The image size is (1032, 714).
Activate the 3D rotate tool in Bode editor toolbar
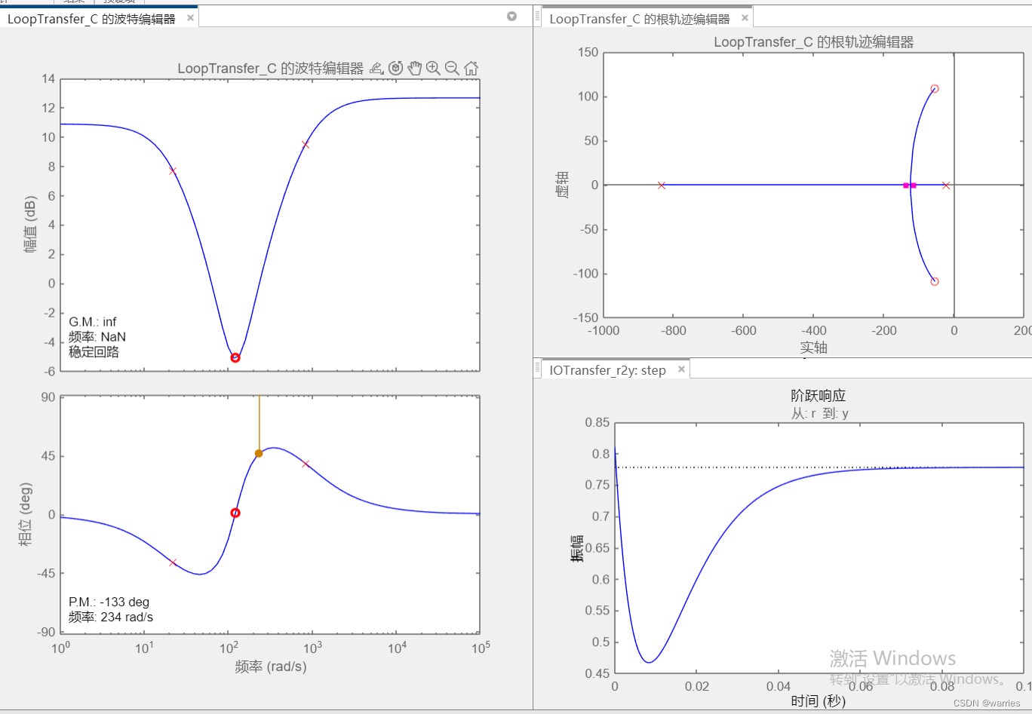[396, 69]
